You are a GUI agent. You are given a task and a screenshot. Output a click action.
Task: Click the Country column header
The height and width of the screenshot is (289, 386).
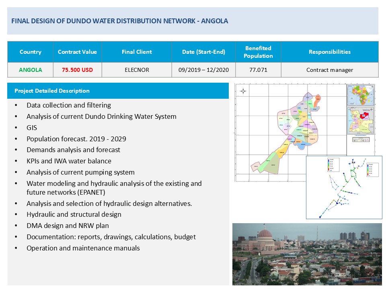[30, 52]
